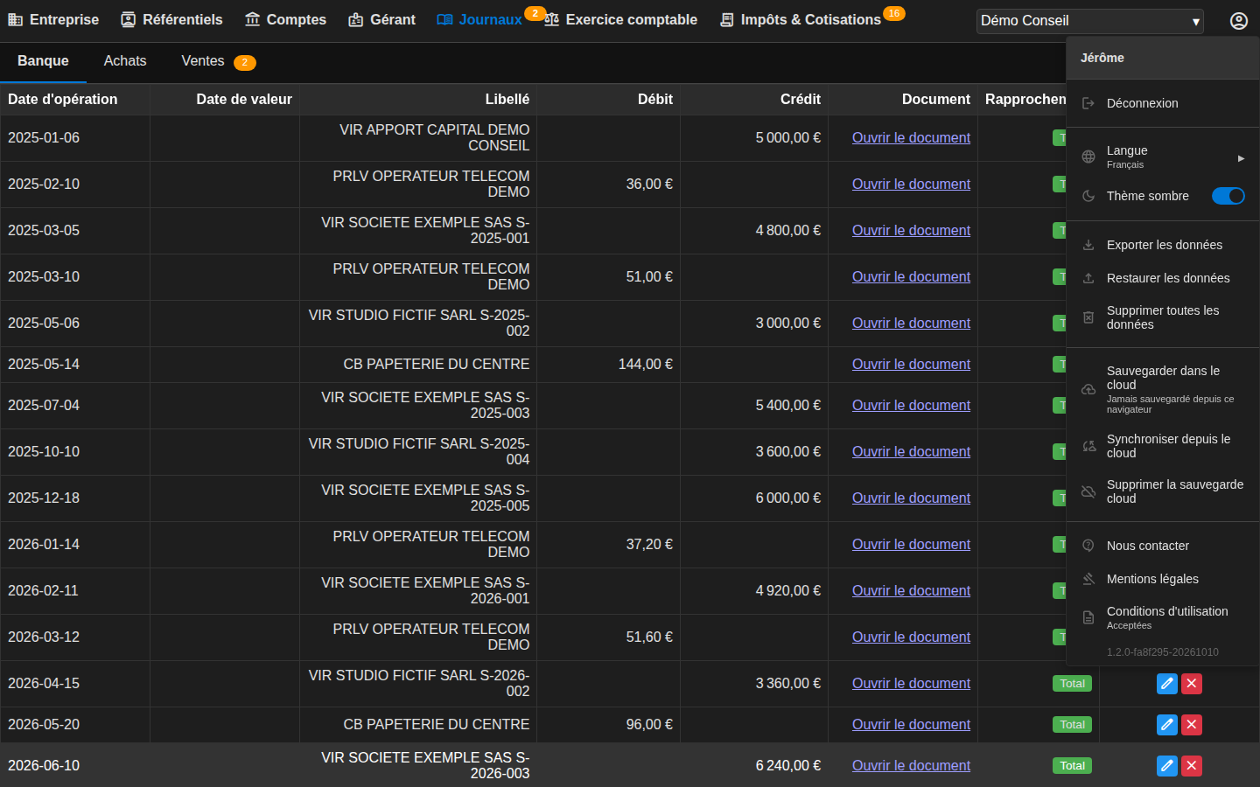Switch to the Ventes tab

click(x=219, y=61)
